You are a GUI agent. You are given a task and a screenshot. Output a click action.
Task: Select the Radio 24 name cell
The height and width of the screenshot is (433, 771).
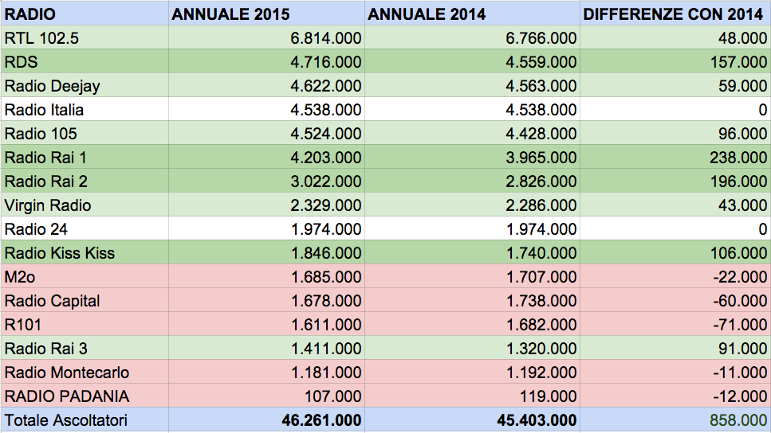85,229
